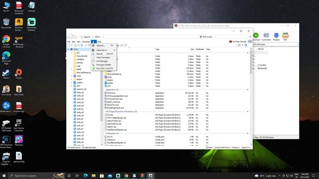Select the ExecuteCode folder in tree
The image size is (319, 179).
click(82, 56)
